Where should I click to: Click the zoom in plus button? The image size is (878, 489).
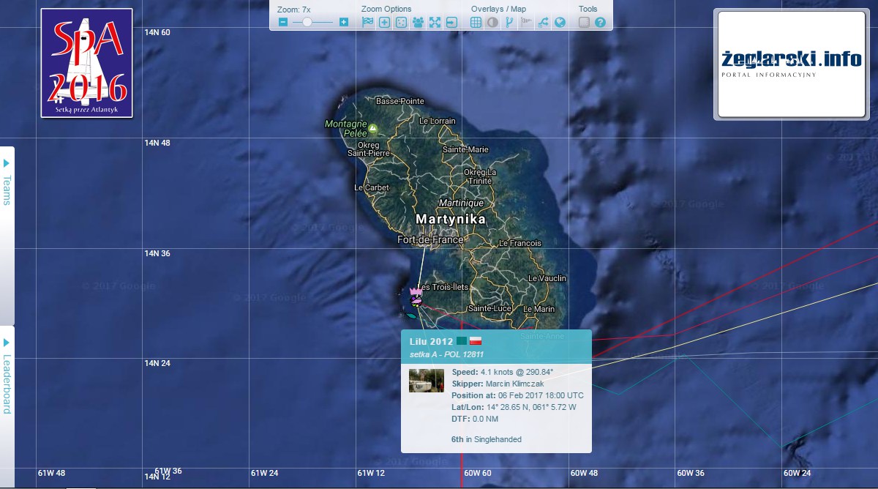pyautogui.click(x=344, y=22)
